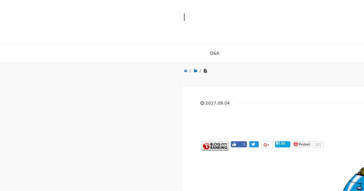This screenshot has width=364, height=191.
Task: Open the Q&A menu item
Action: point(214,53)
